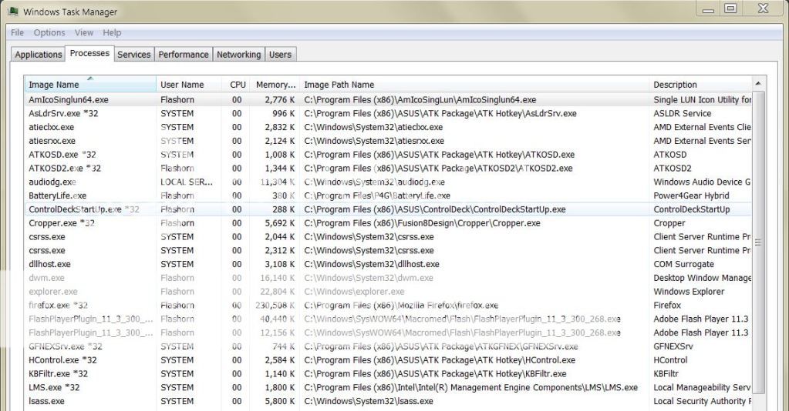
Task: Click the KBFiltr description cell
Action: tap(666, 374)
